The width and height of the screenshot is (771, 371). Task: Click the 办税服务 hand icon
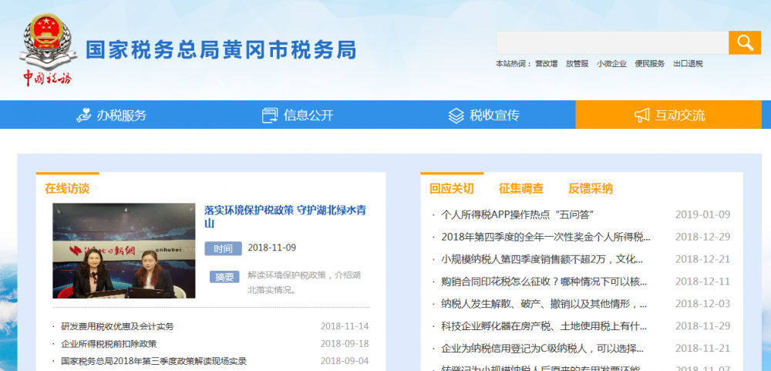84,115
